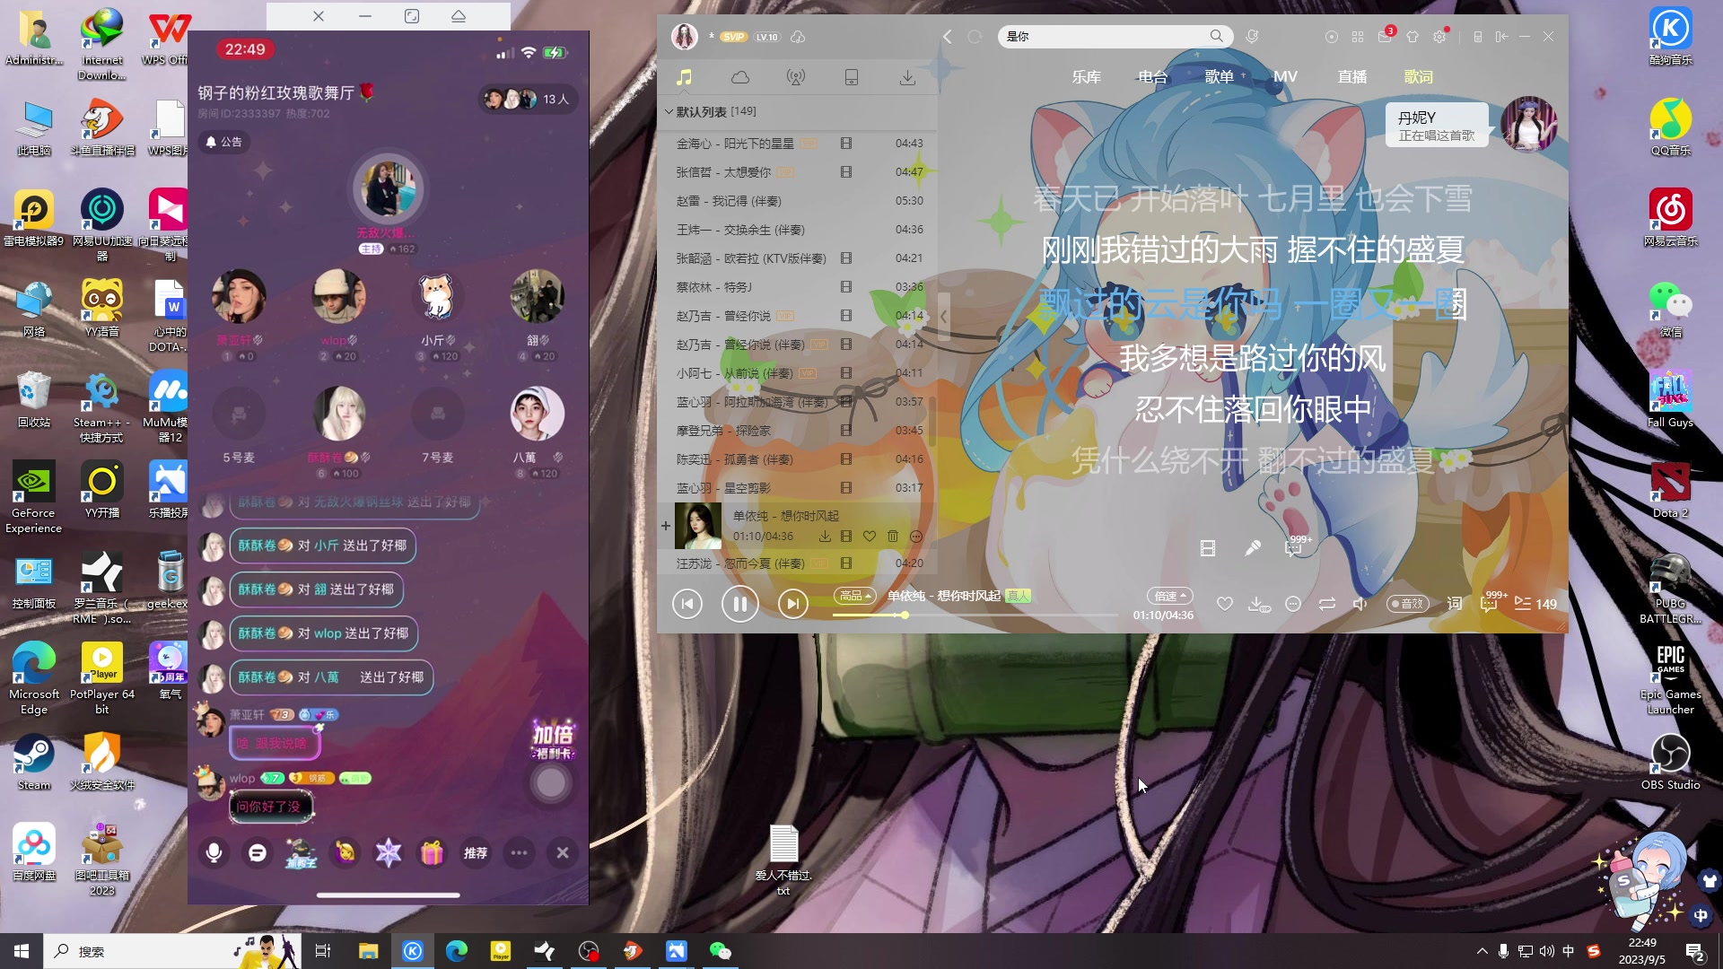Switch to 歌单 tab

click(x=1219, y=77)
